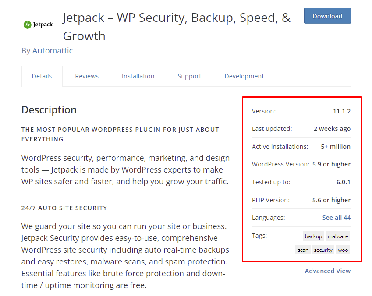
Task: Click the blue Download button
Action: [x=327, y=16]
